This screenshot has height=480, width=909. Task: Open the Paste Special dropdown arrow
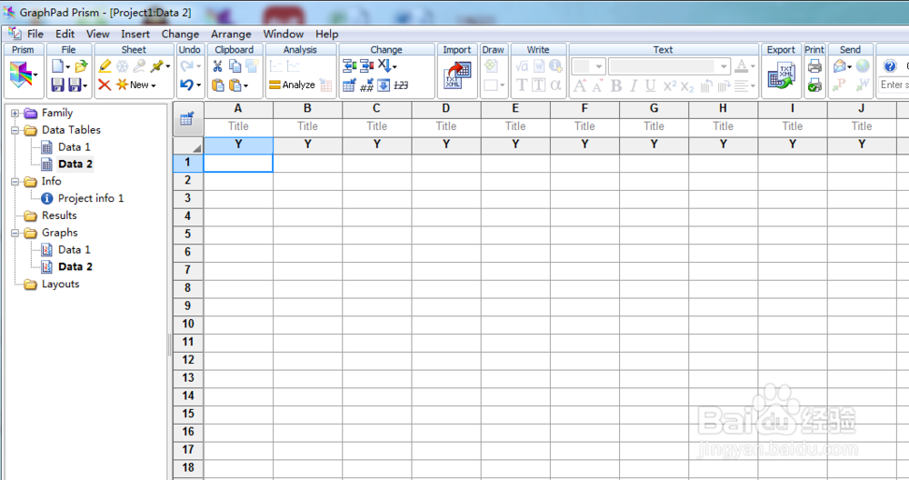tap(245, 86)
